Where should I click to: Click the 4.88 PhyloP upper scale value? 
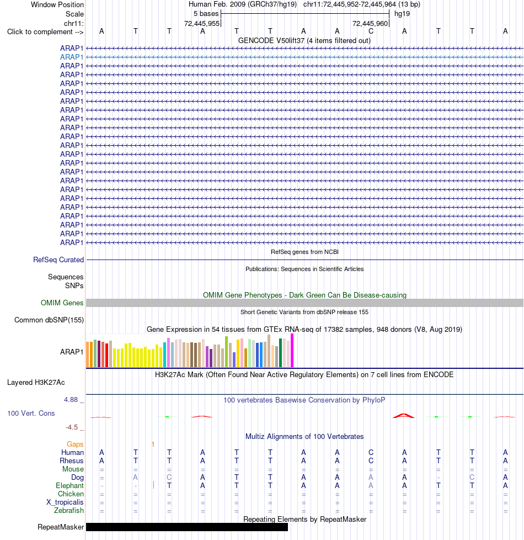click(x=71, y=400)
